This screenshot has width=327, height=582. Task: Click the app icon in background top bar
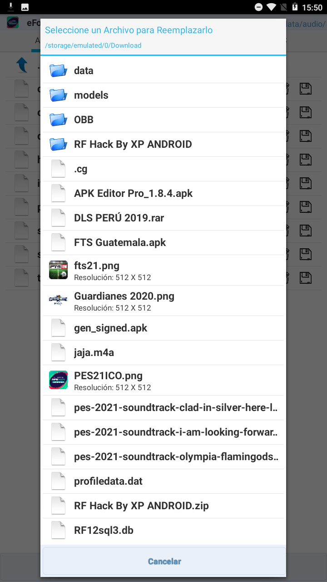13,23
